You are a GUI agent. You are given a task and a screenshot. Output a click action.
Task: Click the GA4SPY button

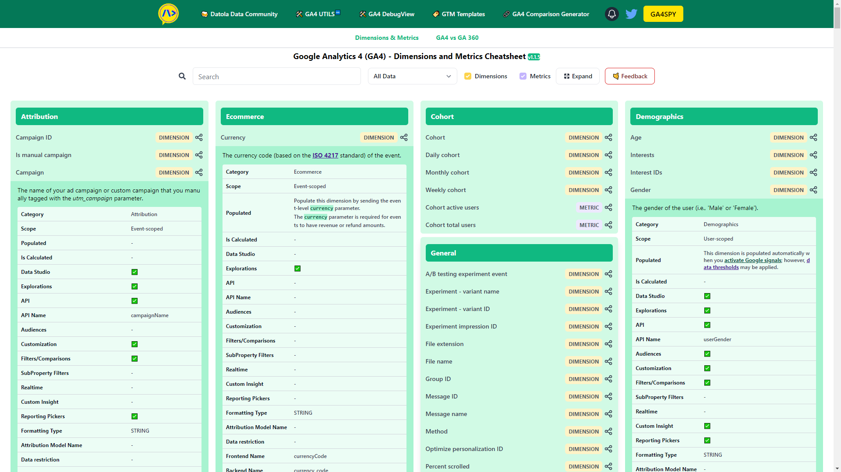[663, 14]
